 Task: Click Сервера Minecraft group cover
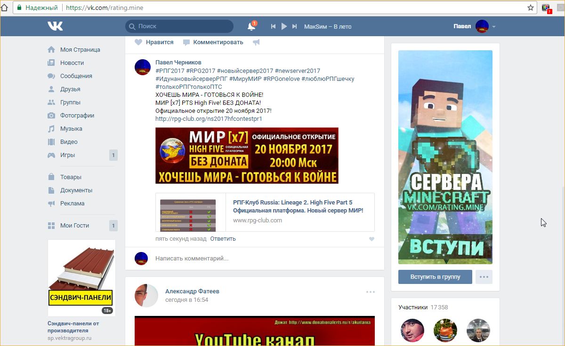445,157
